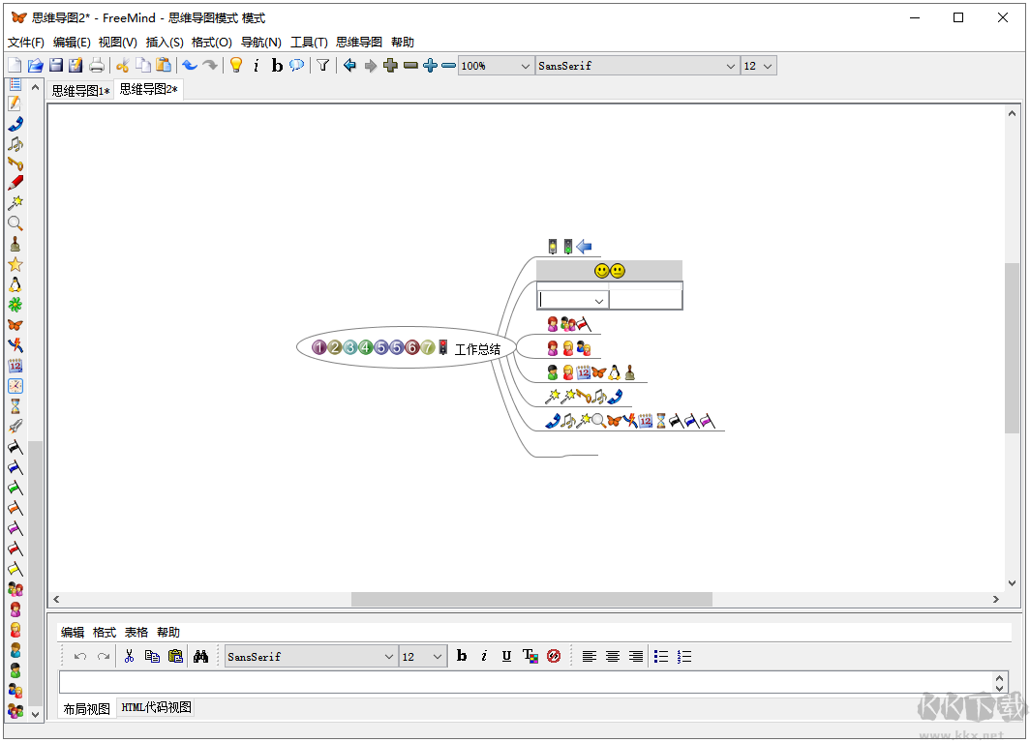Click the binoculars find icon in note editor

tap(201, 656)
